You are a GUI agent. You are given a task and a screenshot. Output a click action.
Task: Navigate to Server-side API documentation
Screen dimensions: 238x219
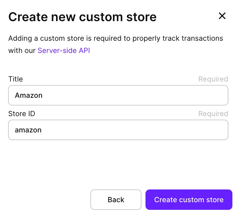pos(63,50)
